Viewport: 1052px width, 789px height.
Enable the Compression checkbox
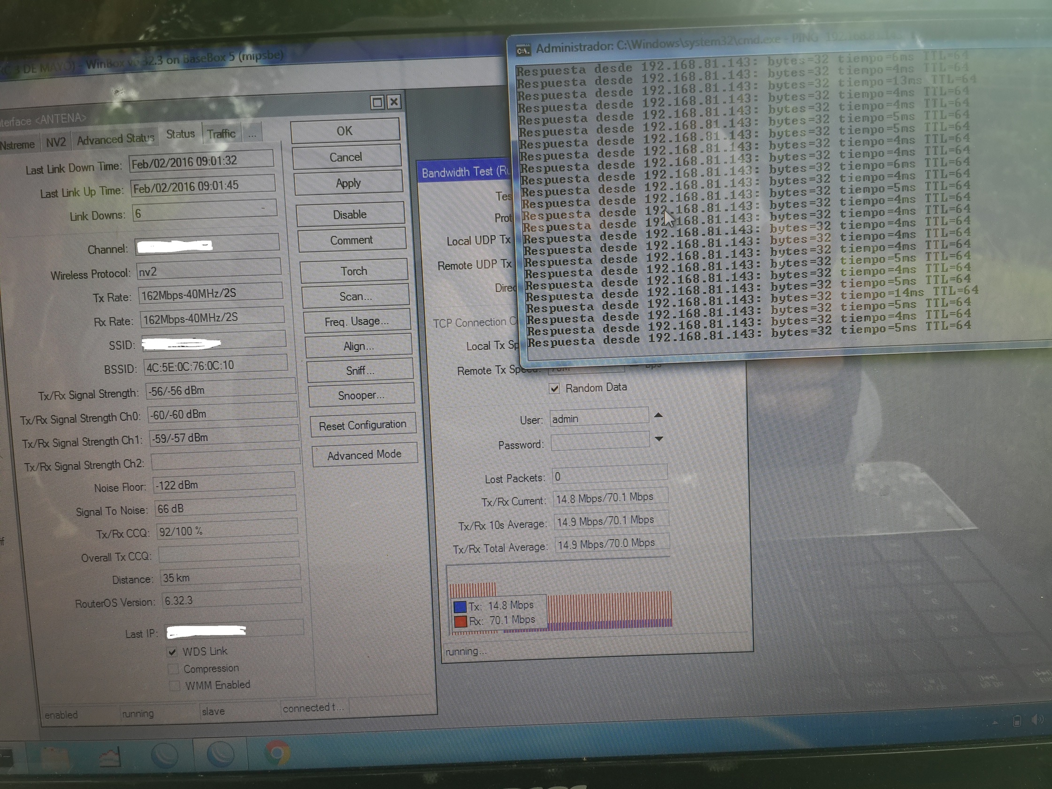174,669
